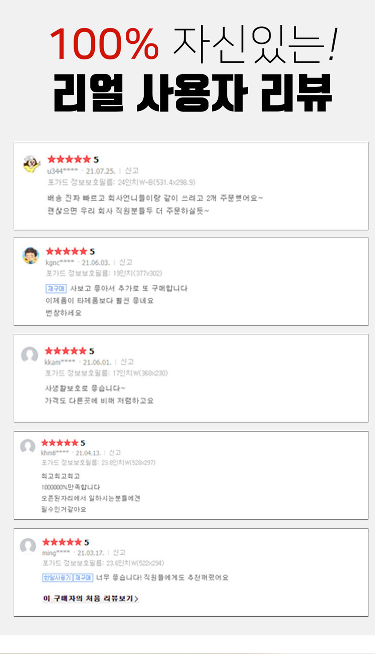Click the u344**** reviewer's cartoon avatar

tap(31, 164)
